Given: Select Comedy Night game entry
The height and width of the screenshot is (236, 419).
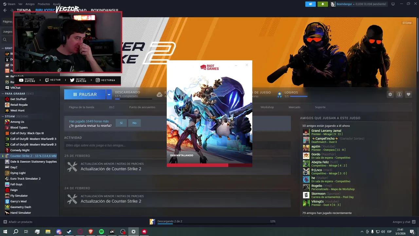Looking at the screenshot, I should point(20,150).
